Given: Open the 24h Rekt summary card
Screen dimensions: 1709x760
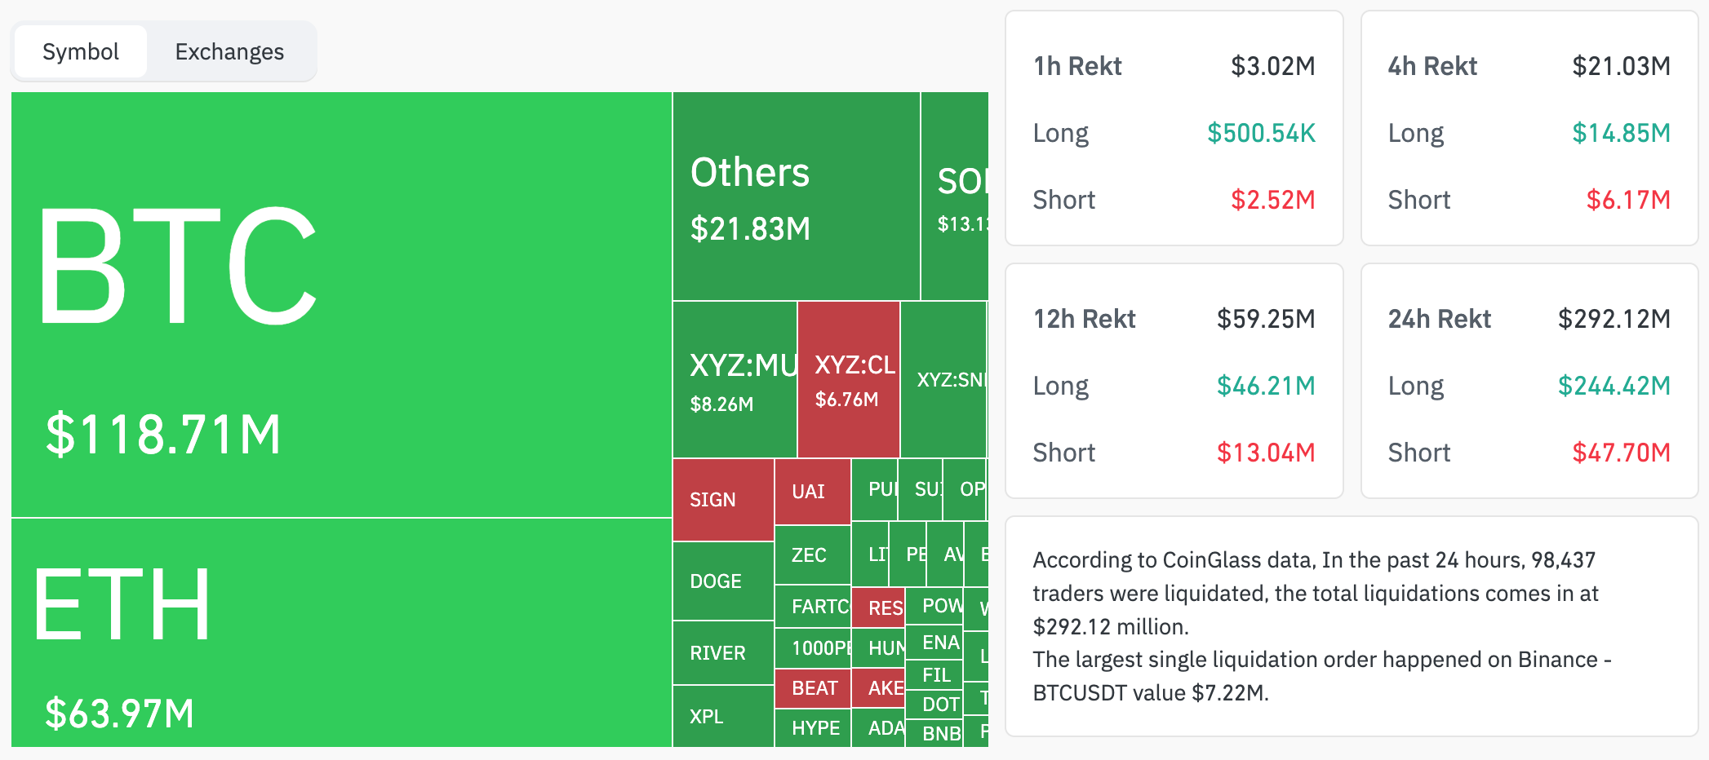Looking at the screenshot, I should pyautogui.click(x=1529, y=381).
